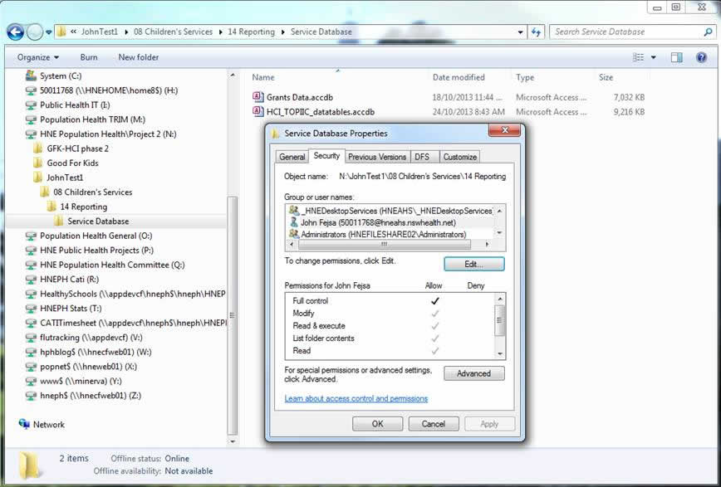Click the refresh icon beside address bar

coord(536,32)
